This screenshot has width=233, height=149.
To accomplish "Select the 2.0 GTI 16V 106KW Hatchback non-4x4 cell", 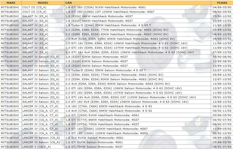I will (138, 43).
